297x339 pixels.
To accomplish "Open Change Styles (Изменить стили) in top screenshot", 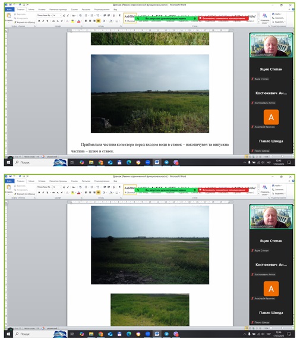I will coord(265,18).
